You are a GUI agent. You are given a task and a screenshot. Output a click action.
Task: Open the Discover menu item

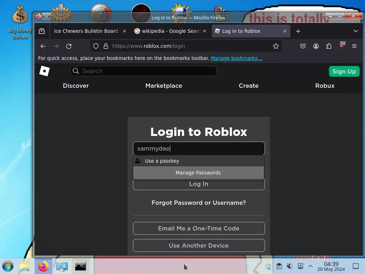pos(76,86)
